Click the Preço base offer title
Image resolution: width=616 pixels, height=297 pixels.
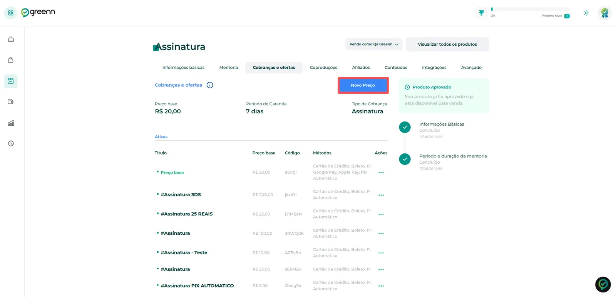172,173
